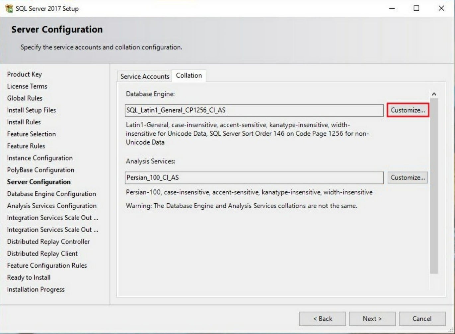Proceed with the Next button
Screen dimensions: 455x334
[372, 319]
